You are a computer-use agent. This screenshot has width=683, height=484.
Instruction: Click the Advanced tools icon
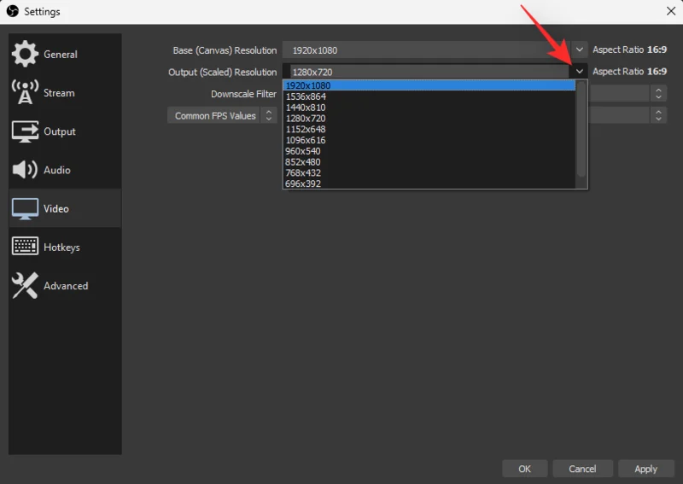coord(25,286)
